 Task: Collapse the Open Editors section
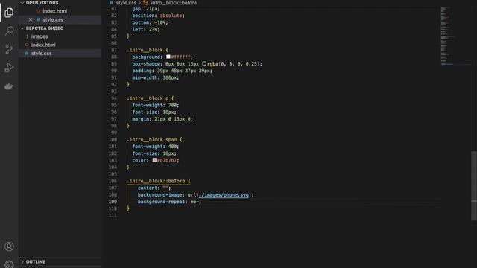click(22, 3)
